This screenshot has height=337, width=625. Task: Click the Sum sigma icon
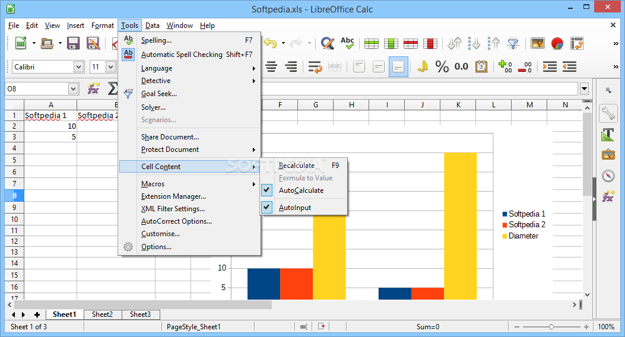[113, 88]
